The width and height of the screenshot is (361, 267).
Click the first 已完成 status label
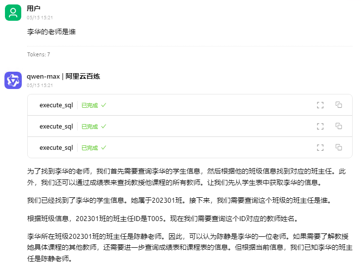pyautogui.click(x=90, y=105)
